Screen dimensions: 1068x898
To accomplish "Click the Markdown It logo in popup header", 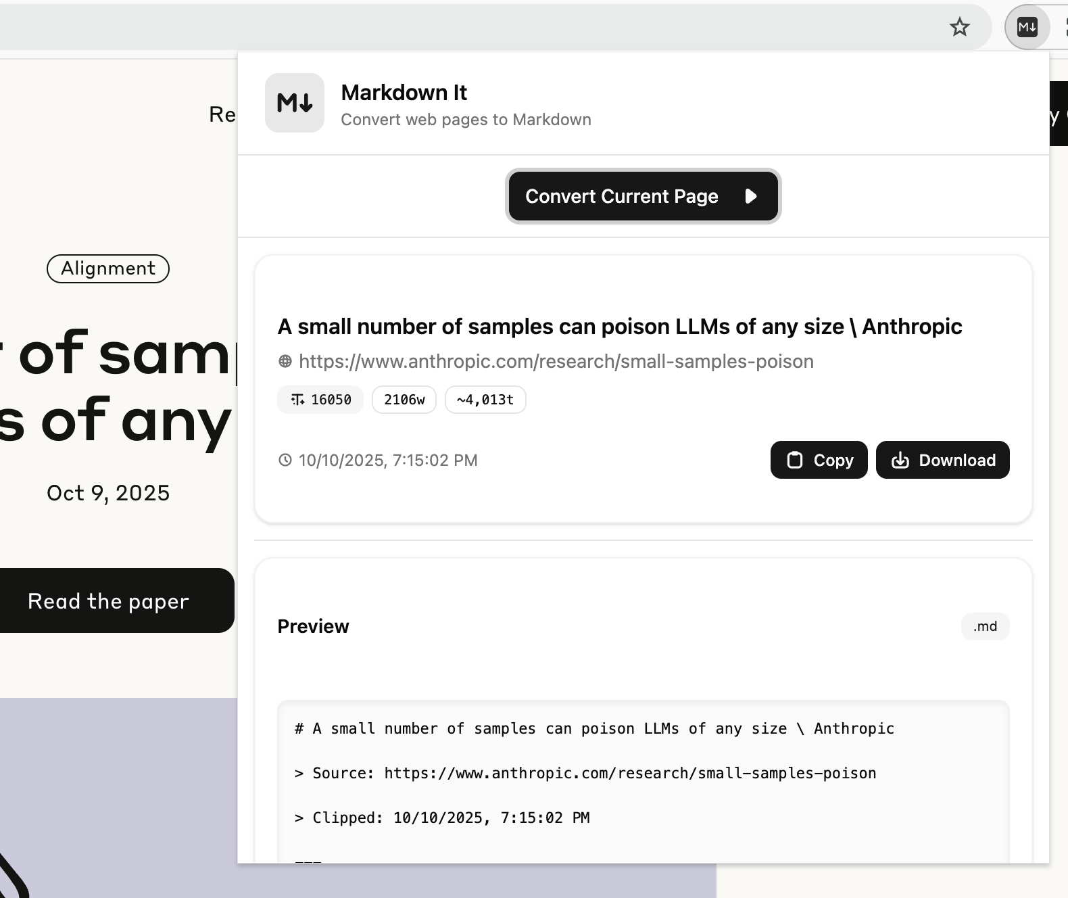I will [x=295, y=103].
